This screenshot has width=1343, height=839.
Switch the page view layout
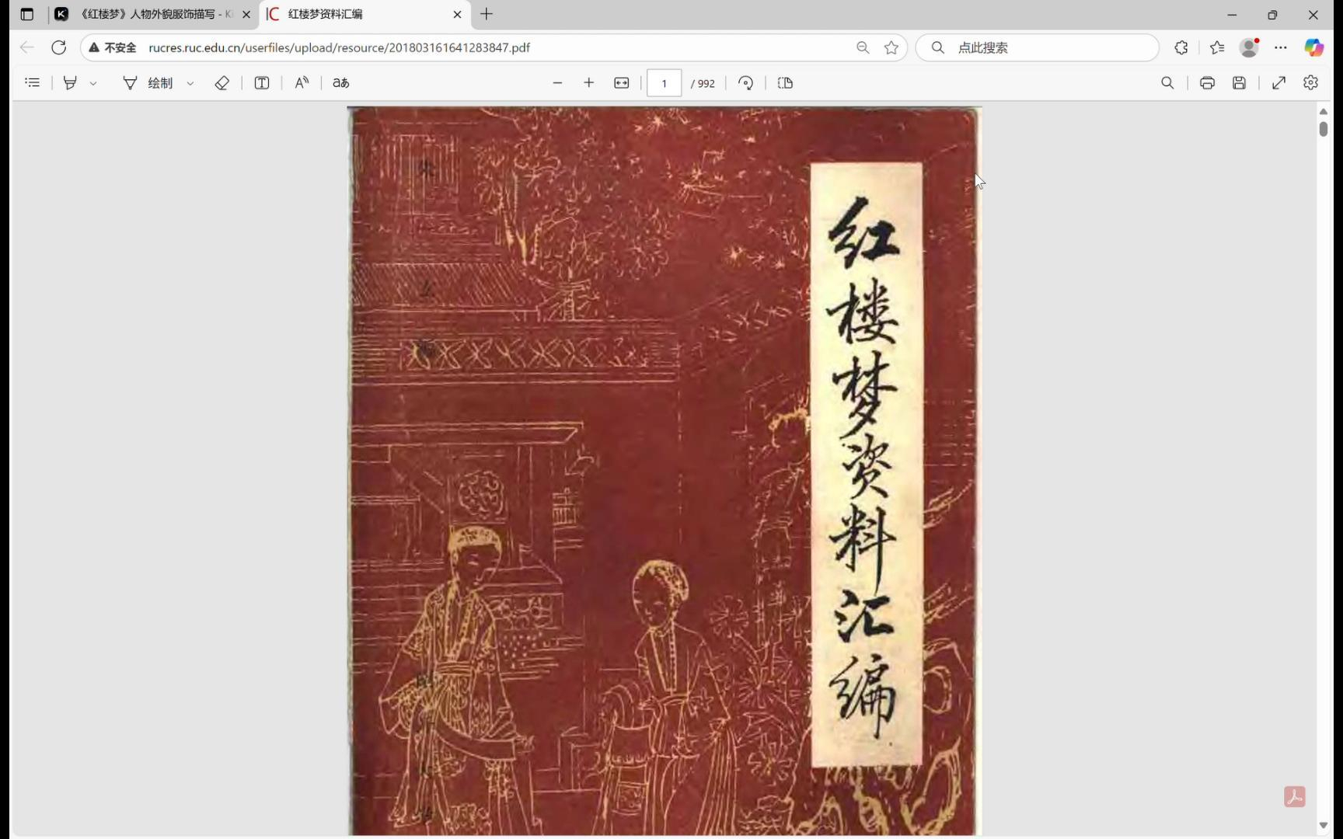pos(785,82)
